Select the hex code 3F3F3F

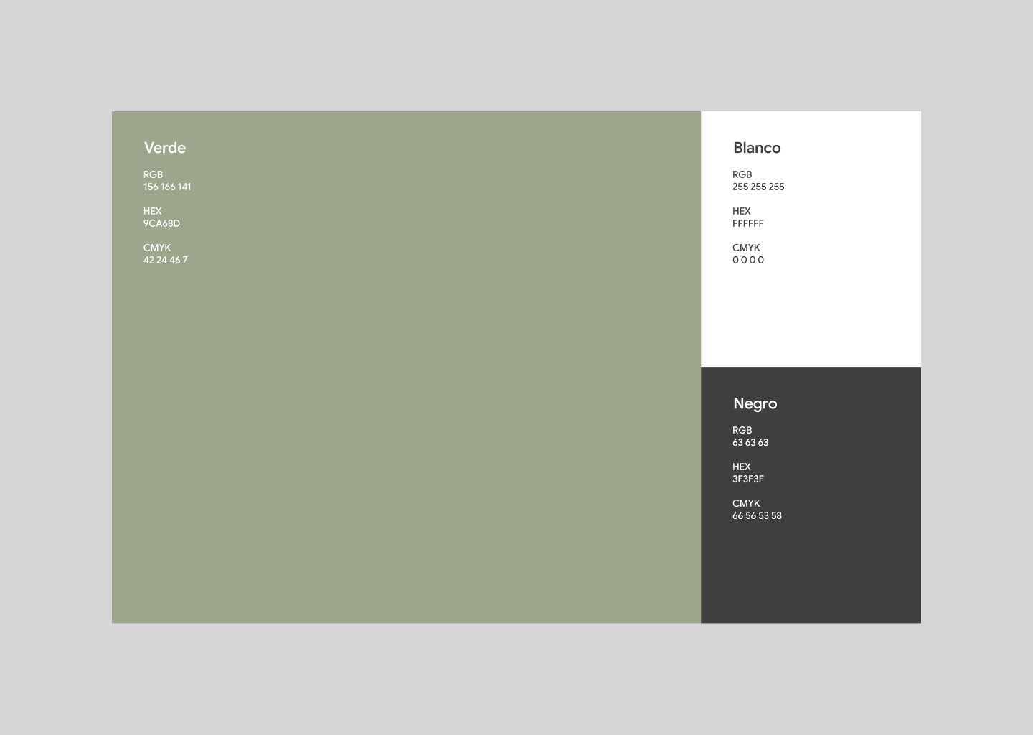(748, 479)
